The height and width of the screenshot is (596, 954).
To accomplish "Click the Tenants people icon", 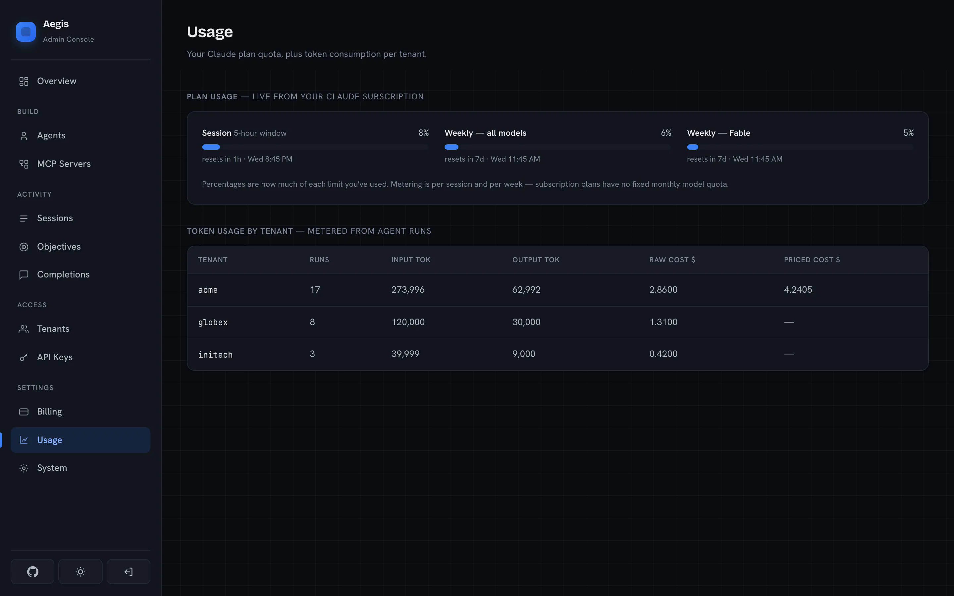I will [24, 329].
